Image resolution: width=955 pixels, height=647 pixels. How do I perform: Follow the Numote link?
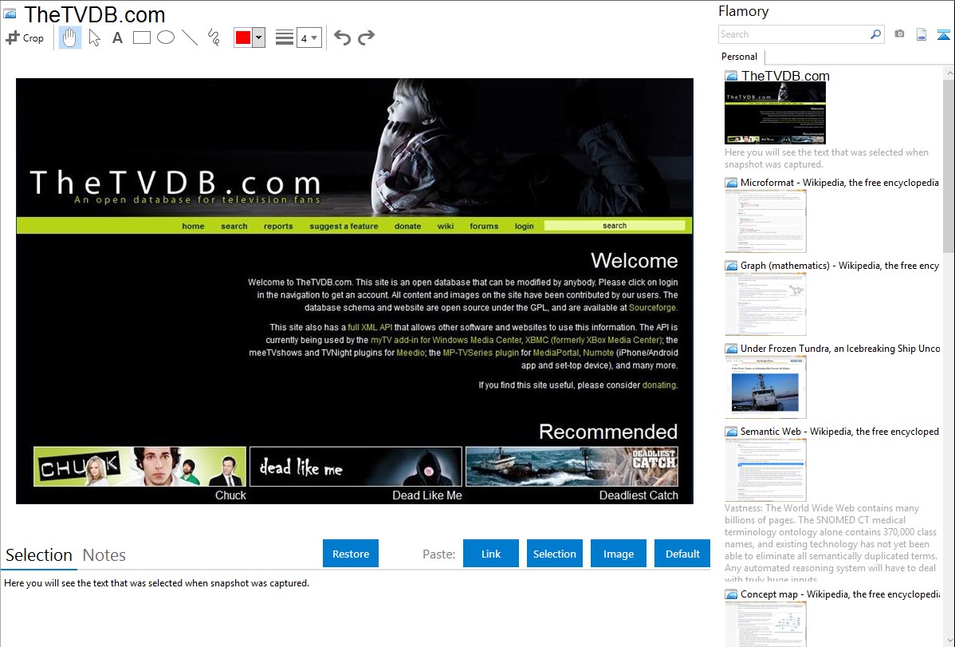pos(598,353)
